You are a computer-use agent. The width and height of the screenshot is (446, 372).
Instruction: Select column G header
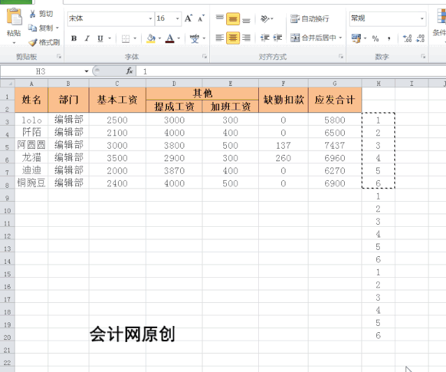click(x=334, y=83)
